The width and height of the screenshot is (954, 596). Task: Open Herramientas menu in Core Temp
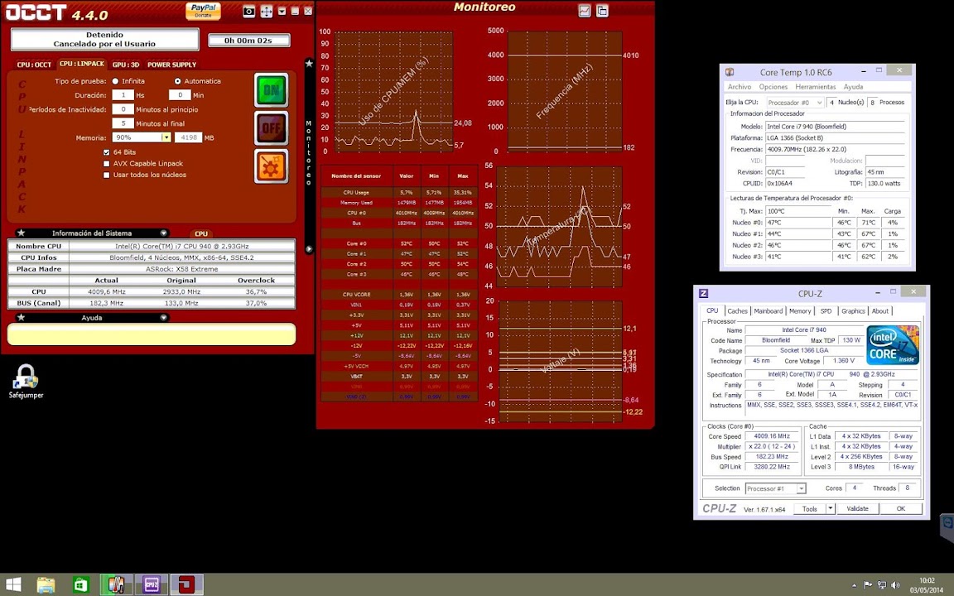pos(815,87)
